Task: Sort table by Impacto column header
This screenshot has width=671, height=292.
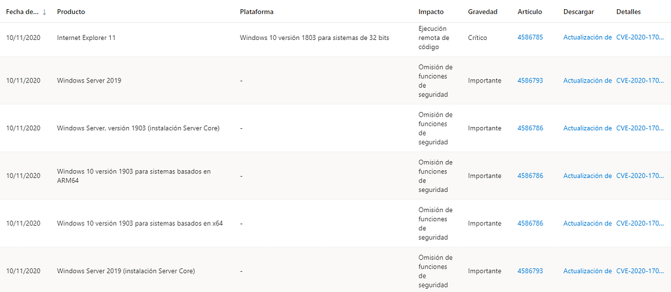Action: pyautogui.click(x=431, y=12)
